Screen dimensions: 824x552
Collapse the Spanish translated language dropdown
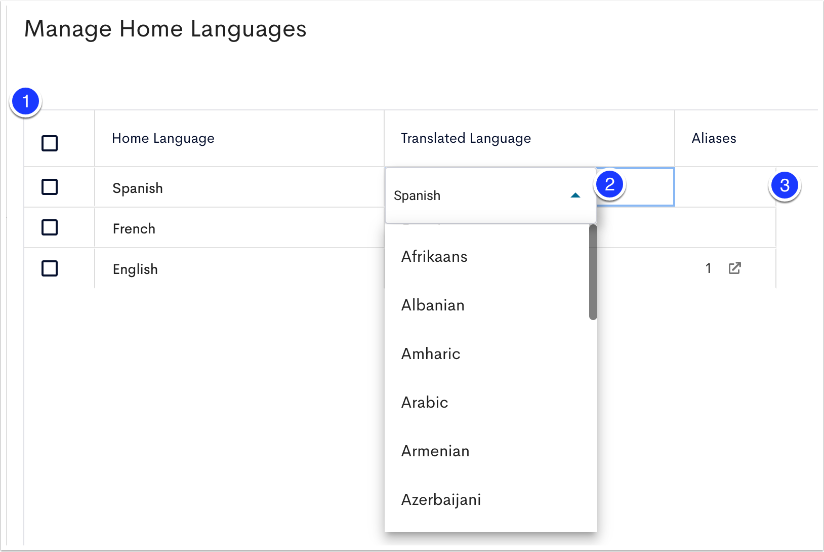(575, 195)
